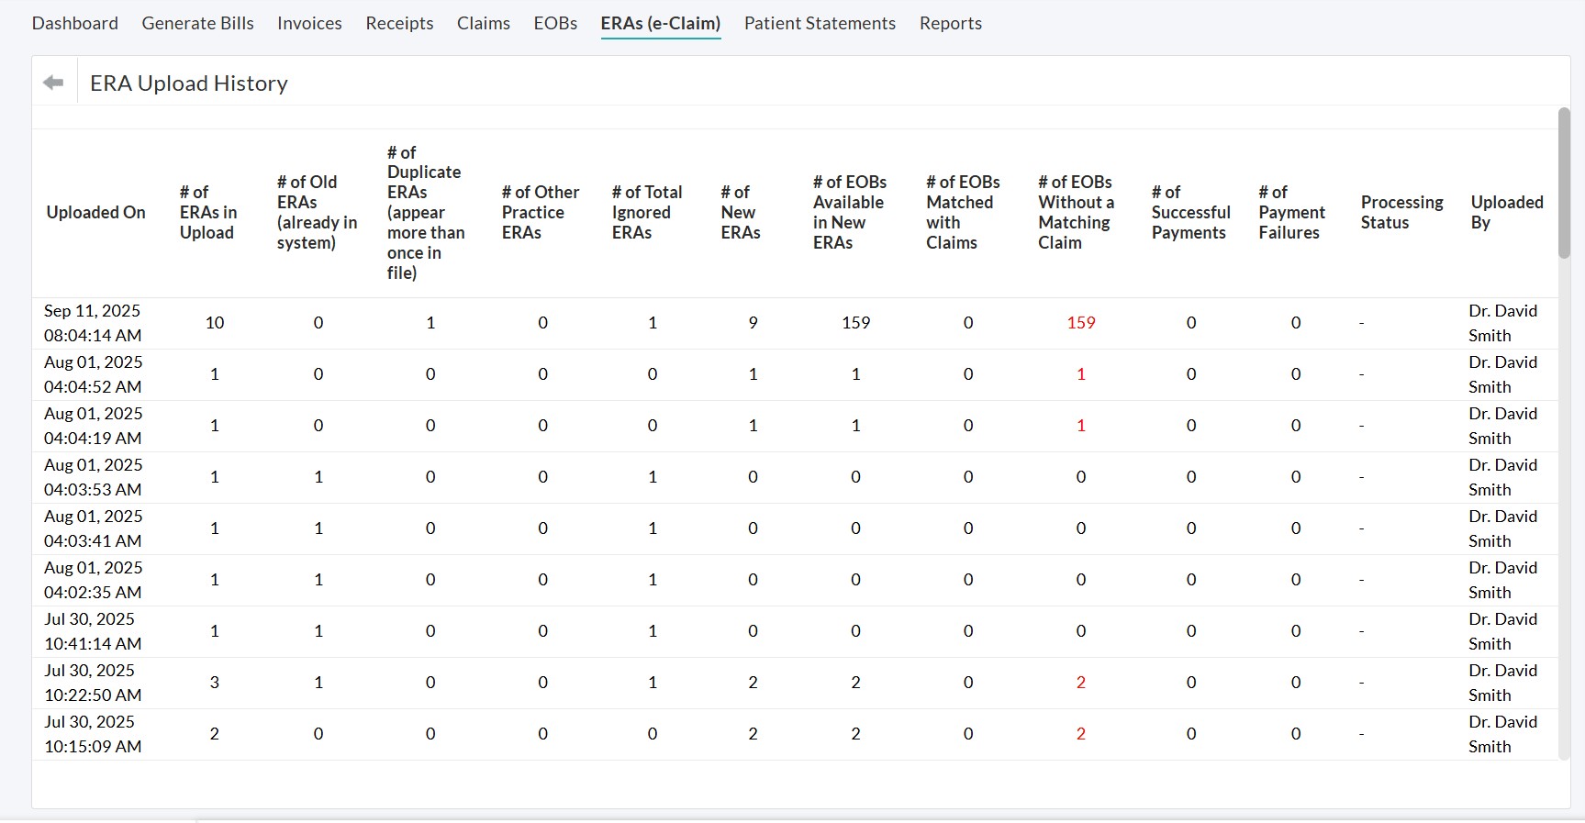Click the 10 ERAs in Upload value
Viewport: 1585px width, 823px height.
click(x=215, y=323)
